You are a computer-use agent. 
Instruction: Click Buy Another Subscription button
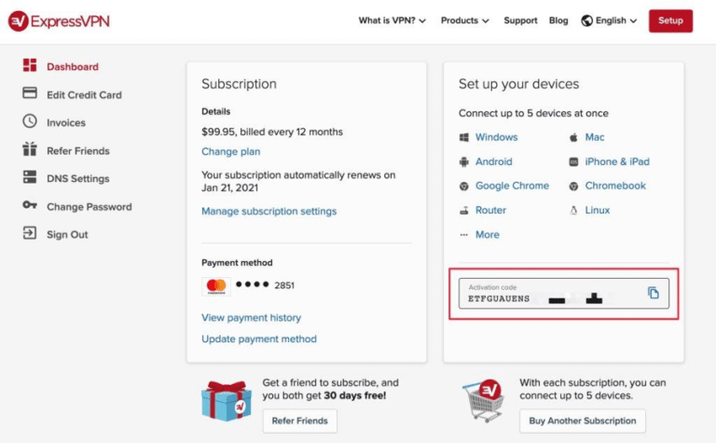coord(583,421)
